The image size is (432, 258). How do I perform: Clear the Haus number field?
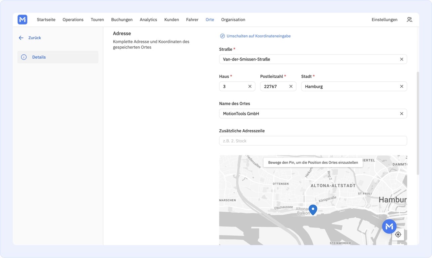tap(250, 86)
